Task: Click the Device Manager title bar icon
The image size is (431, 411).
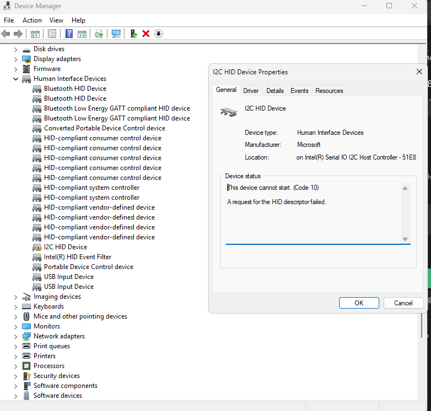Action: click(x=7, y=6)
